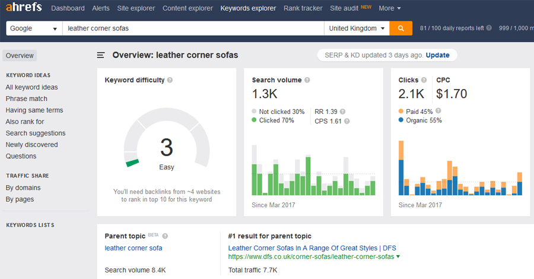
Task: Click Update link for SERP & KD
Action: pyautogui.click(x=438, y=55)
